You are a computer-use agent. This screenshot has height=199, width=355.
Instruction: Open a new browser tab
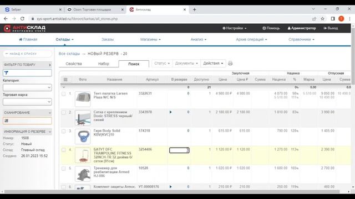195,10
